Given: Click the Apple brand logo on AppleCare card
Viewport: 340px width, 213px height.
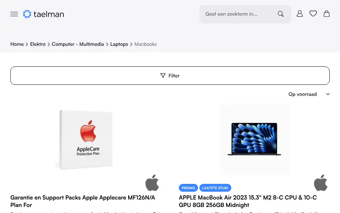Looking at the screenshot, I should (x=152, y=182).
